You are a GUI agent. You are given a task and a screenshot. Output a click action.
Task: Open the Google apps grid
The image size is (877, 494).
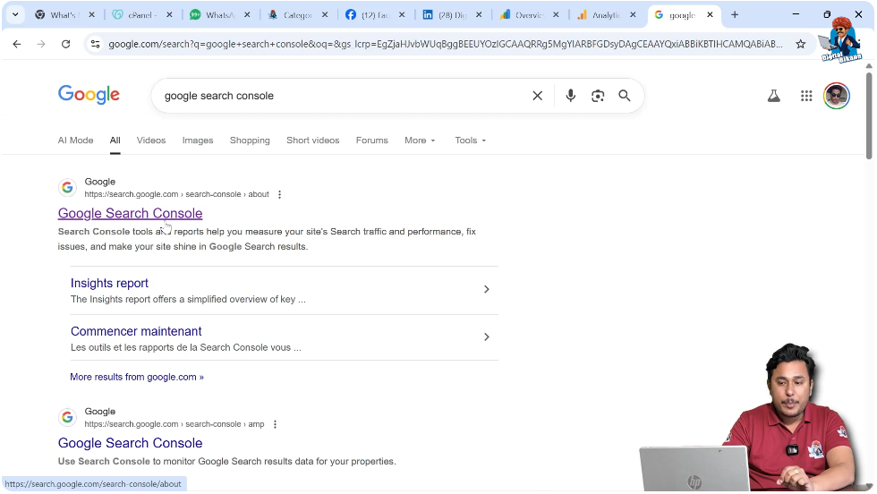[806, 96]
